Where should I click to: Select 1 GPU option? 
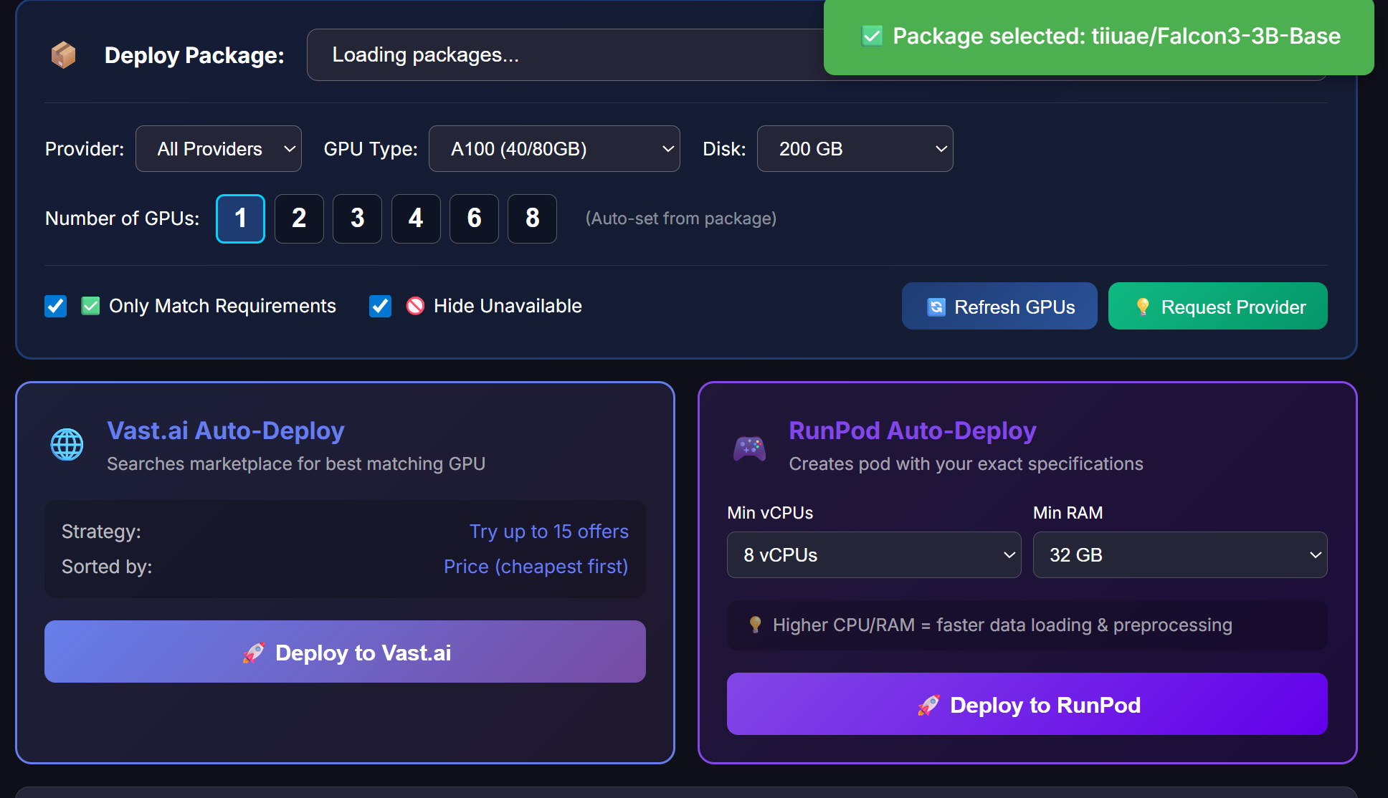pos(240,218)
